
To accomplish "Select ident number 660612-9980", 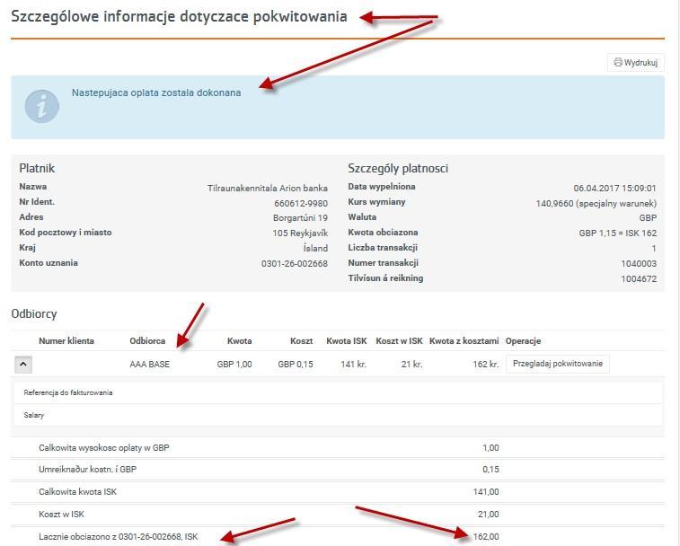I will coord(301,203).
